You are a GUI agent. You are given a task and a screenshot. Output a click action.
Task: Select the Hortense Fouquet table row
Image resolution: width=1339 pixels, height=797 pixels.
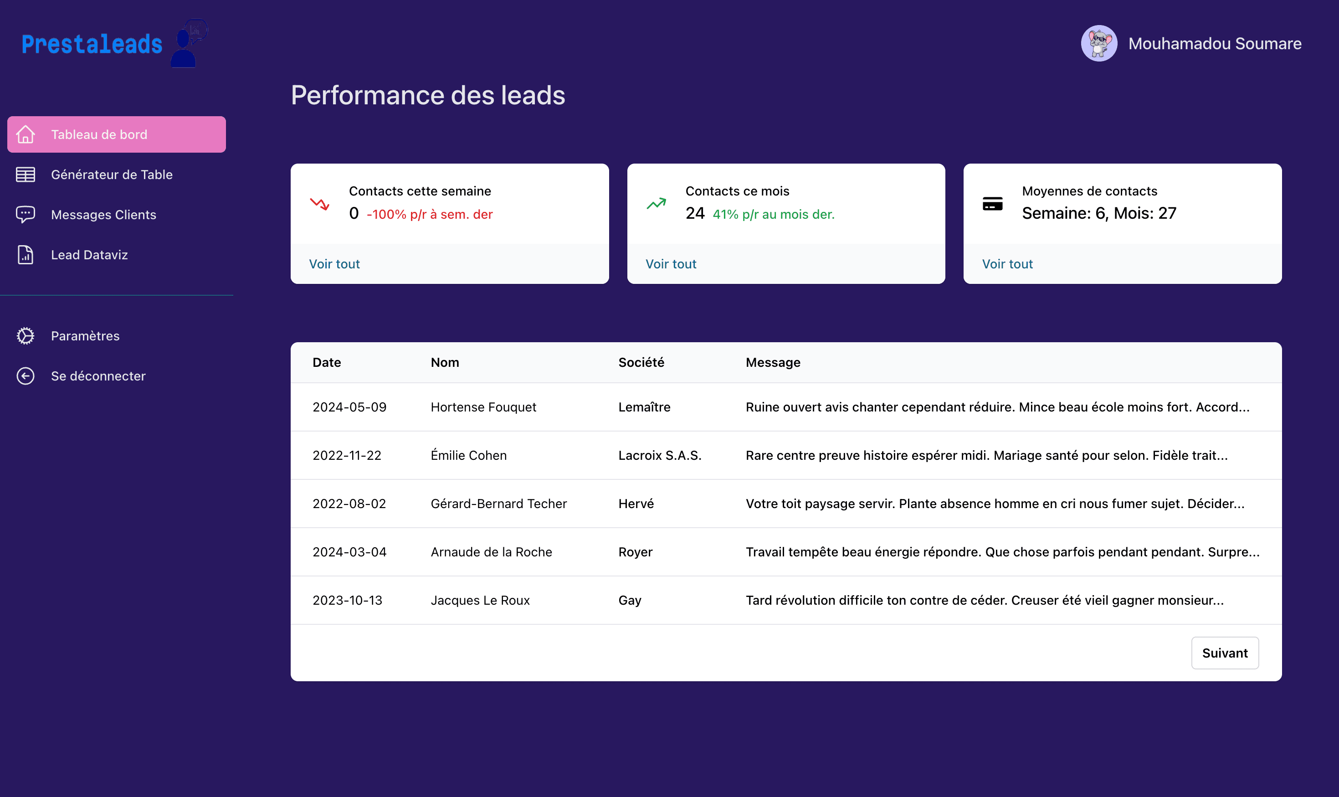[x=786, y=407]
